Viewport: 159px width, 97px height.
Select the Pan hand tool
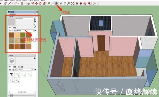[65, 3]
